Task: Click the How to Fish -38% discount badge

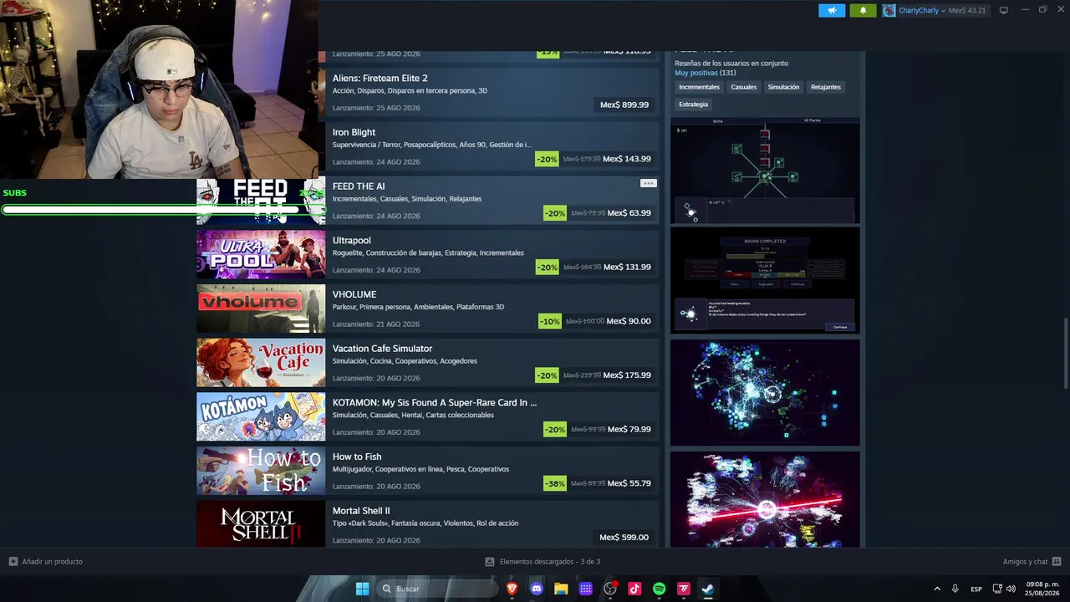Action: pyautogui.click(x=555, y=483)
